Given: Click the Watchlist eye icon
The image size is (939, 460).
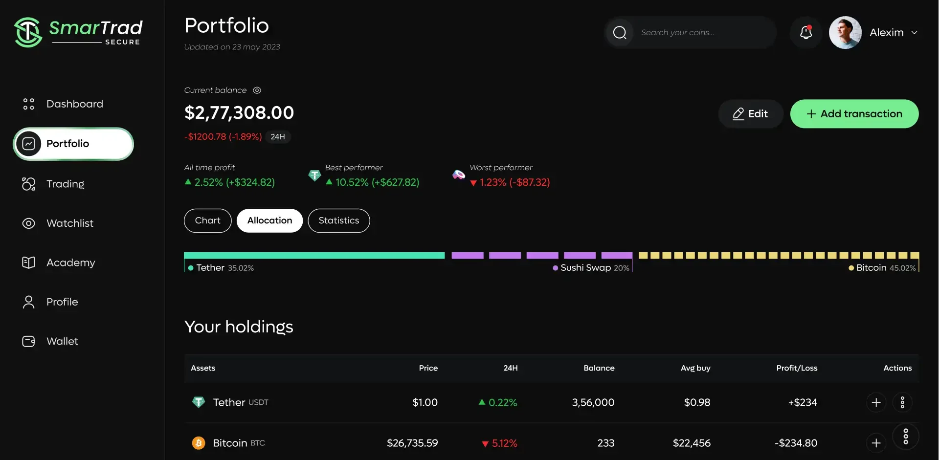Looking at the screenshot, I should click(x=29, y=223).
